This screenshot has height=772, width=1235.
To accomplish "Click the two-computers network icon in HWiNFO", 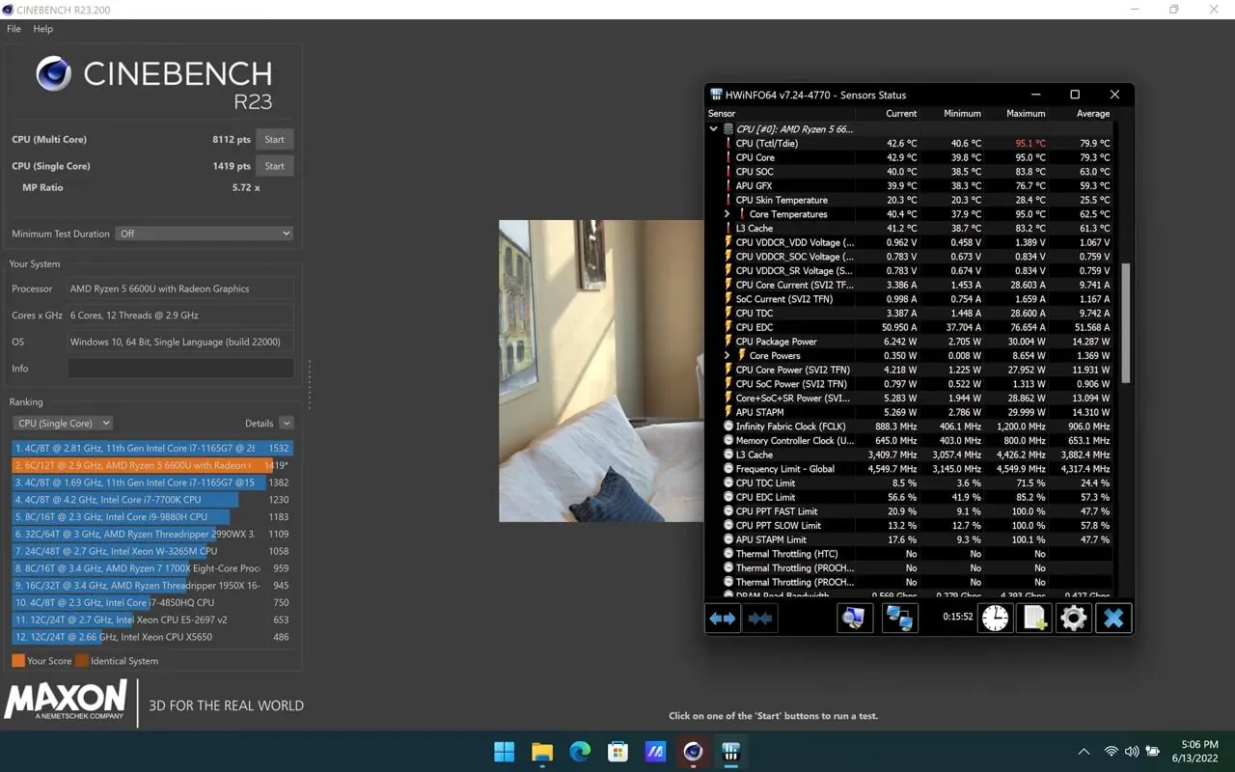I will 899,619.
